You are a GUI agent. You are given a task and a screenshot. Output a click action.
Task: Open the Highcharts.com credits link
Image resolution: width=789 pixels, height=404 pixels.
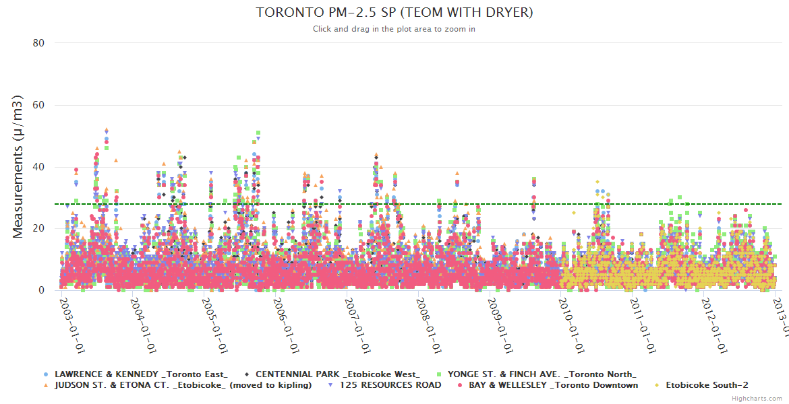coord(757,399)
